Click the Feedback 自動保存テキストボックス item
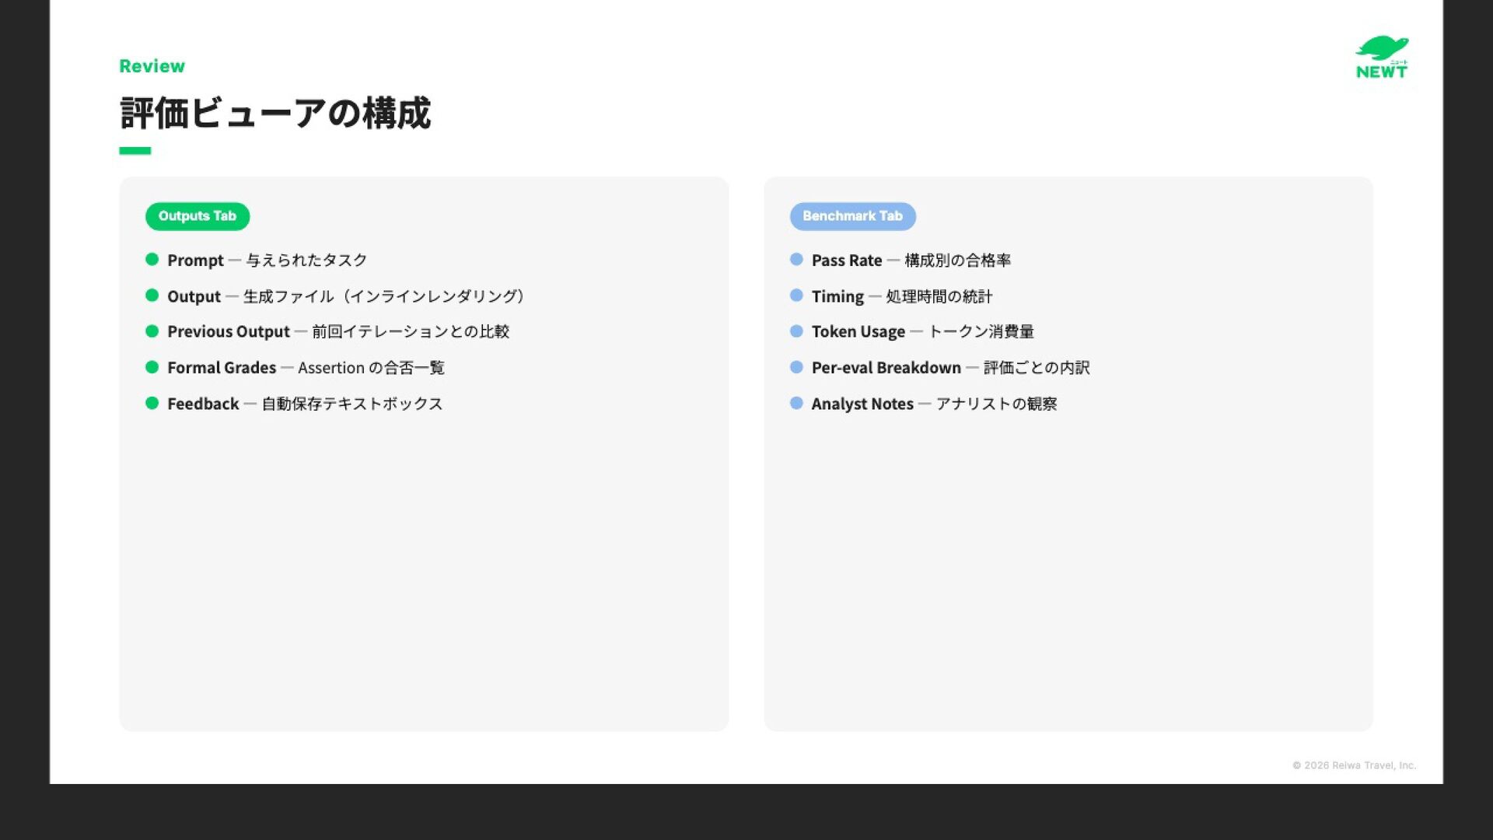This screenshot has width=1493, height=840. (305, 404)
